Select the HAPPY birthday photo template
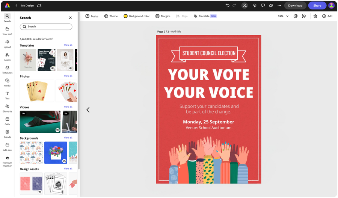The image size is (338, 198). pyautogui.click(x=65, y=60)
